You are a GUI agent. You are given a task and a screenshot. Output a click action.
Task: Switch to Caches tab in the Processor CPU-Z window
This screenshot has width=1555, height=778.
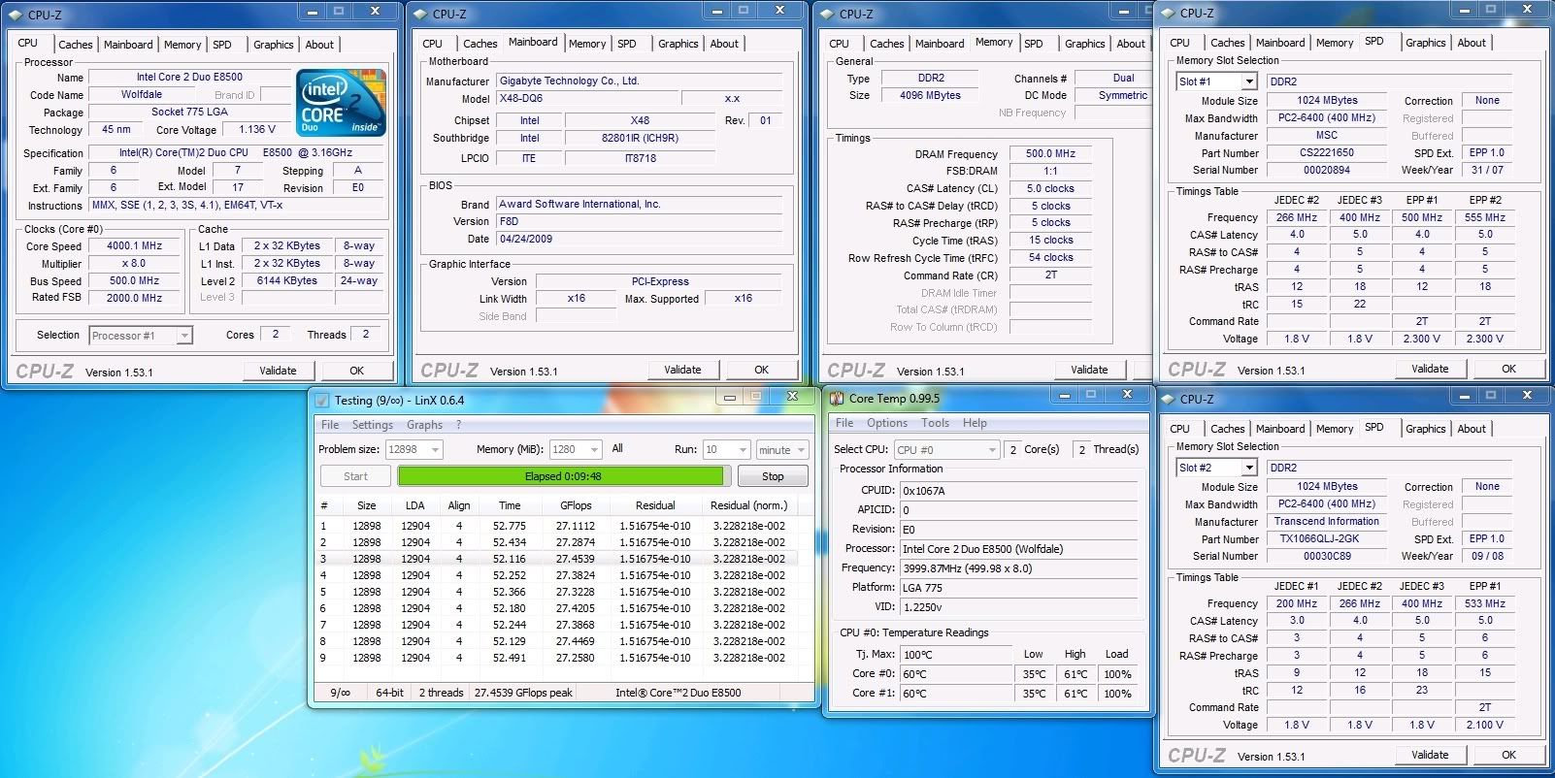[x=75, y=45]
